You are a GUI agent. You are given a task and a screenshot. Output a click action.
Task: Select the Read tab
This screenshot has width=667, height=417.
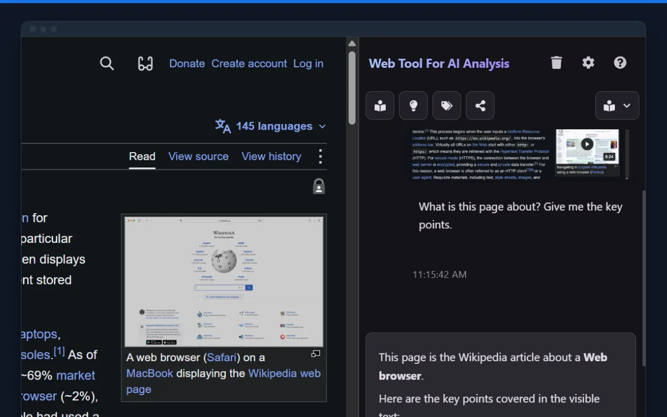(142, 156)
